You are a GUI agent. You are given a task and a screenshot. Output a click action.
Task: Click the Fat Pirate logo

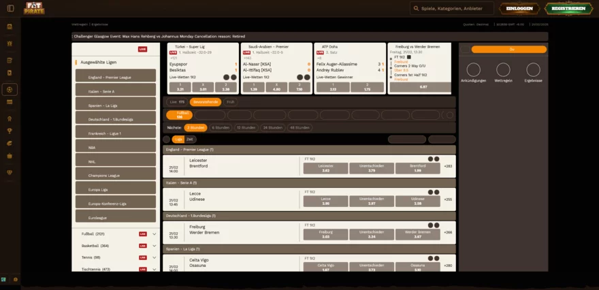pyautogui.click(x=34, y=8)
